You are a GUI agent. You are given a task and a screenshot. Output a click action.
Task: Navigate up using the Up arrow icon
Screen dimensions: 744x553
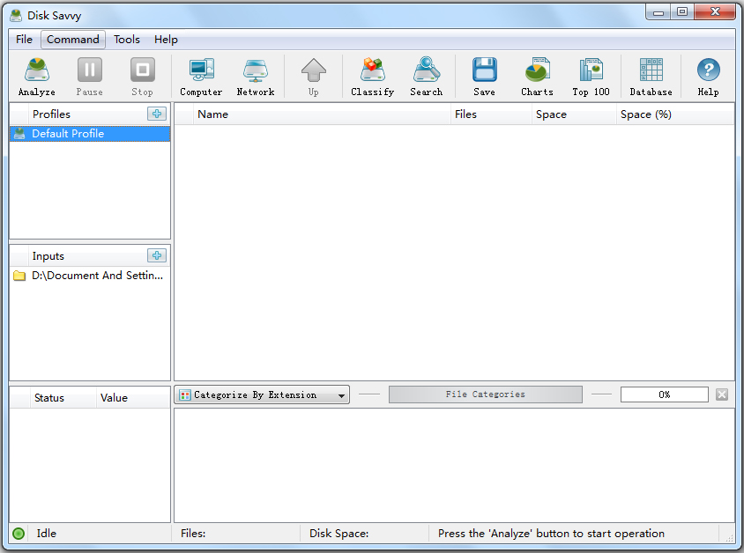[313, 76]
